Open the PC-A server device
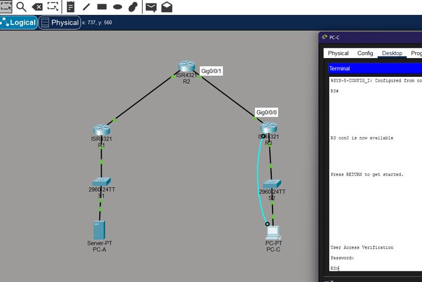The image size is (422, 282). [99, 230]
